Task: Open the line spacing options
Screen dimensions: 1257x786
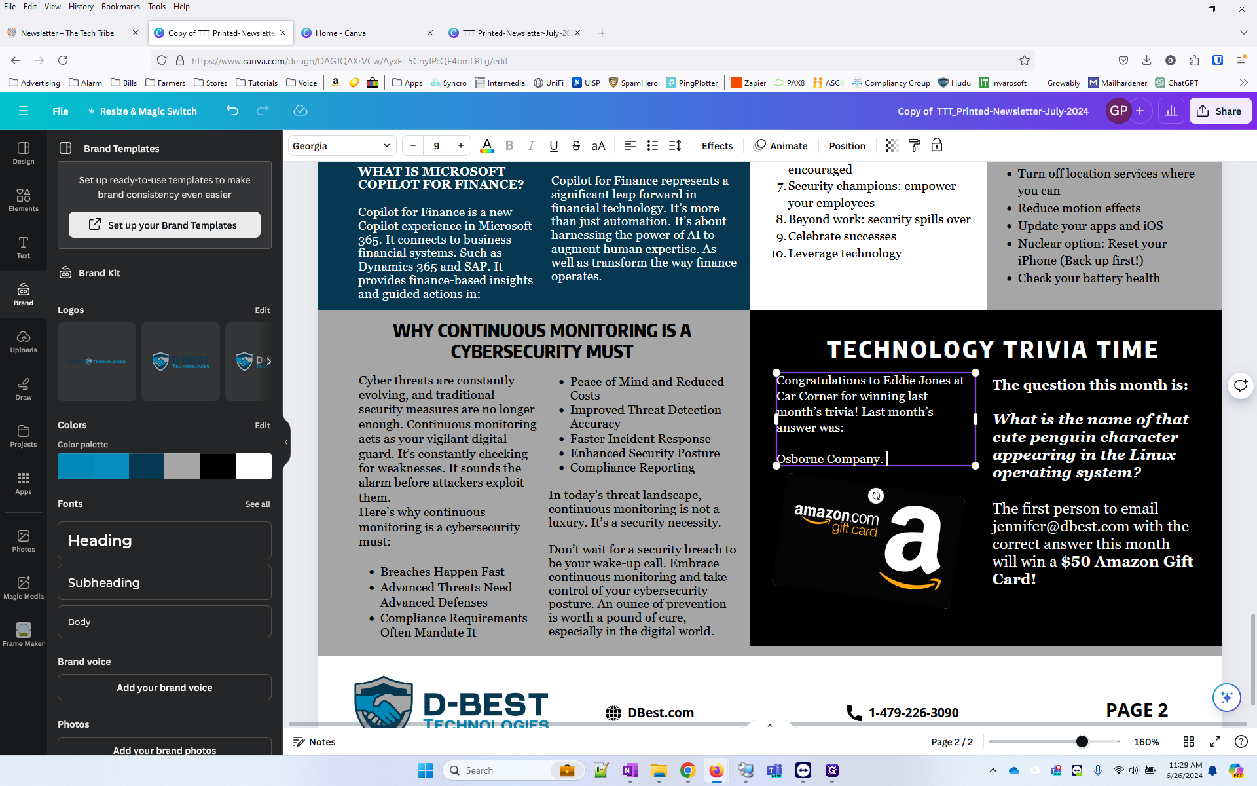Action: (675, 146)
